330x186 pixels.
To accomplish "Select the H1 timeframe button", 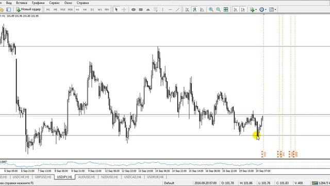I will click(x=78, y=9).
